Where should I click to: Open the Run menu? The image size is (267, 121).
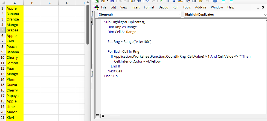(175, 7)
